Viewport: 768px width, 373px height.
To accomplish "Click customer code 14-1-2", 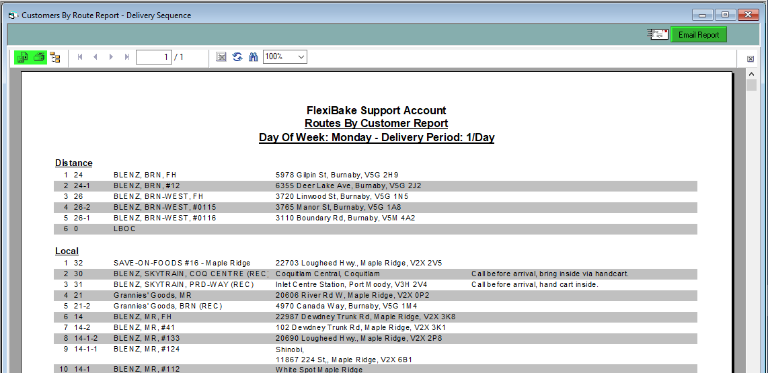I will [x=85, y=338].
